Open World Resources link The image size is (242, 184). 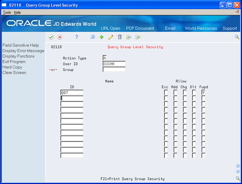click(x=201, y=28)
